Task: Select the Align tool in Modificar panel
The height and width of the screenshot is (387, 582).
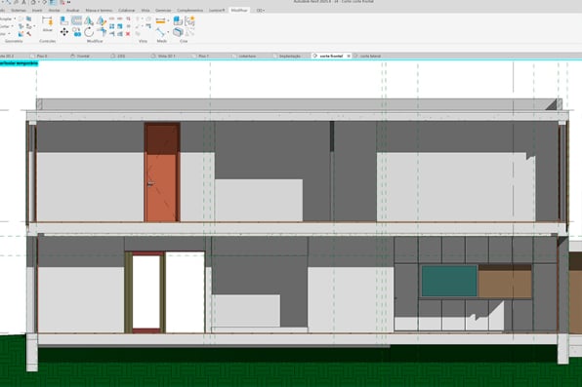Action: click(x=63, y=21)
